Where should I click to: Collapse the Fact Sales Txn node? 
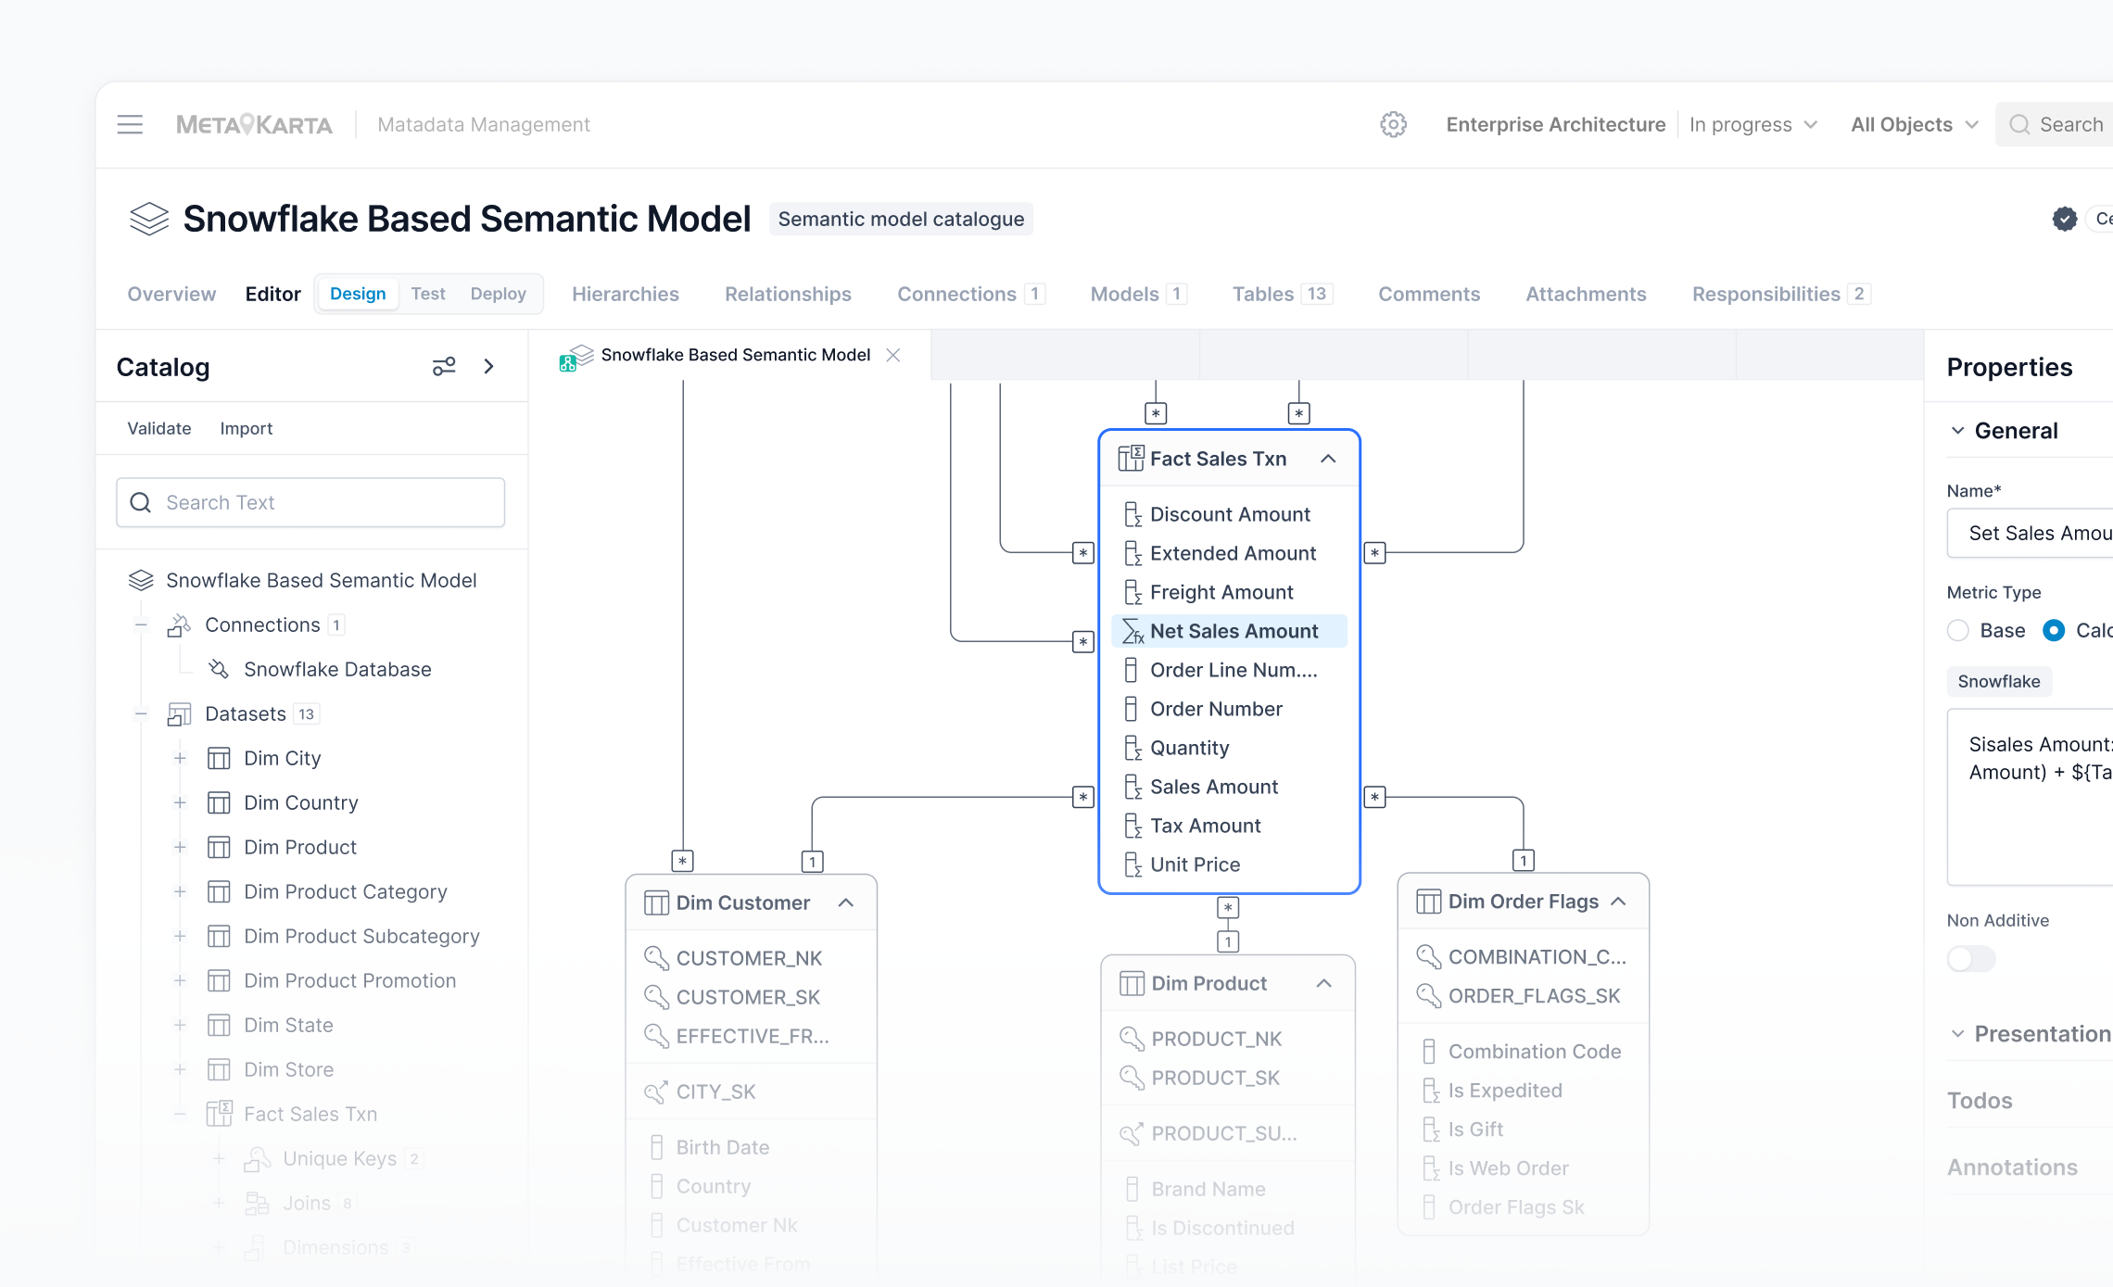coord(1328,458)
